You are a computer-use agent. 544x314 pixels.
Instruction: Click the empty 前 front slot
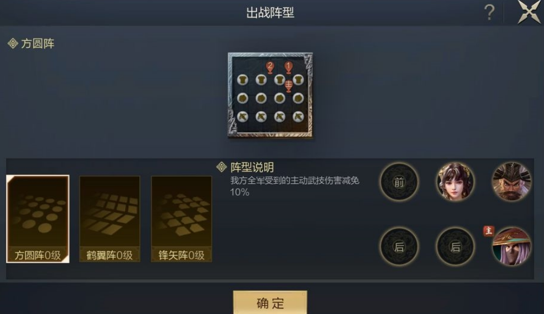coord(399,182)
